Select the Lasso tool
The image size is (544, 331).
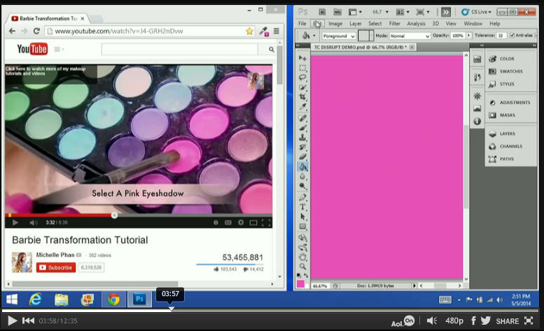[302, 78]
